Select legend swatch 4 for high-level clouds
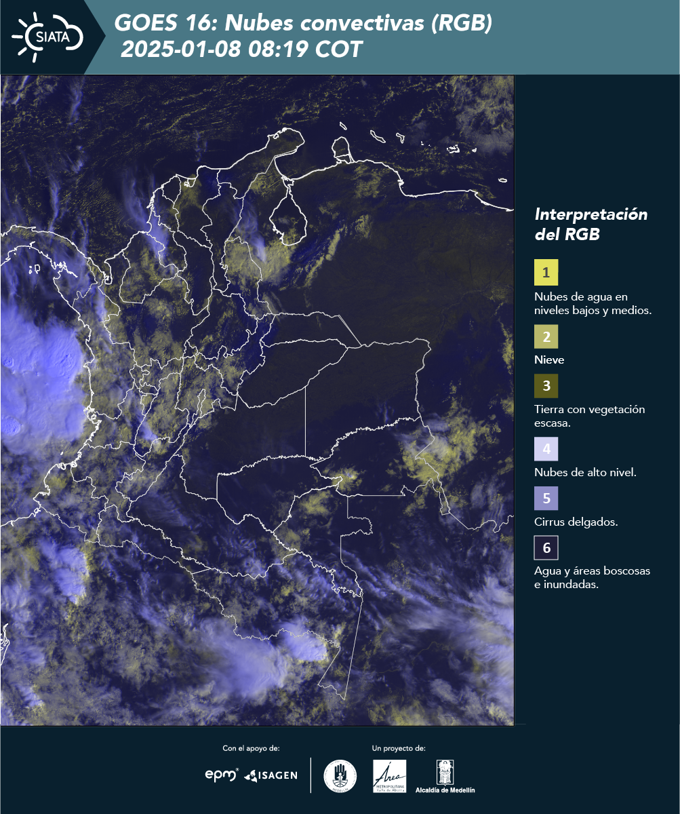680x814 pixels. (546, 449)
